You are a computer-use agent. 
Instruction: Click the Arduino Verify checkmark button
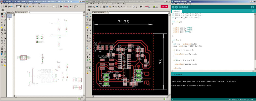(173, 7)
